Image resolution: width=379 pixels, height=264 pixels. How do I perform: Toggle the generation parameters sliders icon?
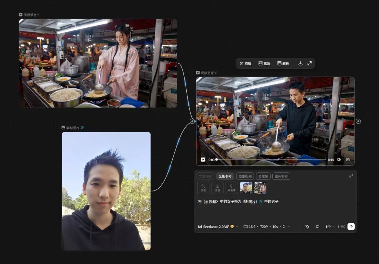[317, 226]
